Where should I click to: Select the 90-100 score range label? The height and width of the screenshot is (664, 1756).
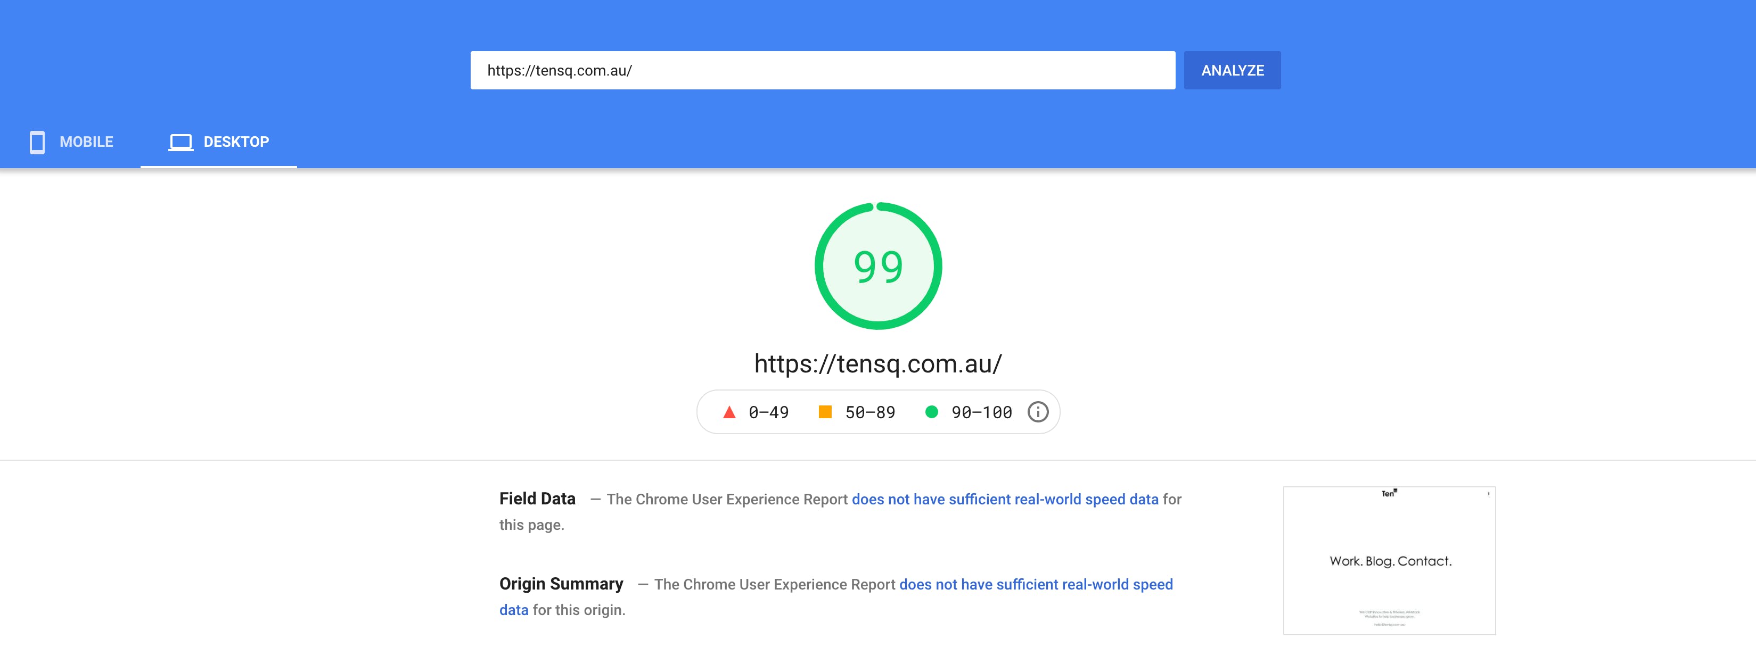tap(982, 411)
